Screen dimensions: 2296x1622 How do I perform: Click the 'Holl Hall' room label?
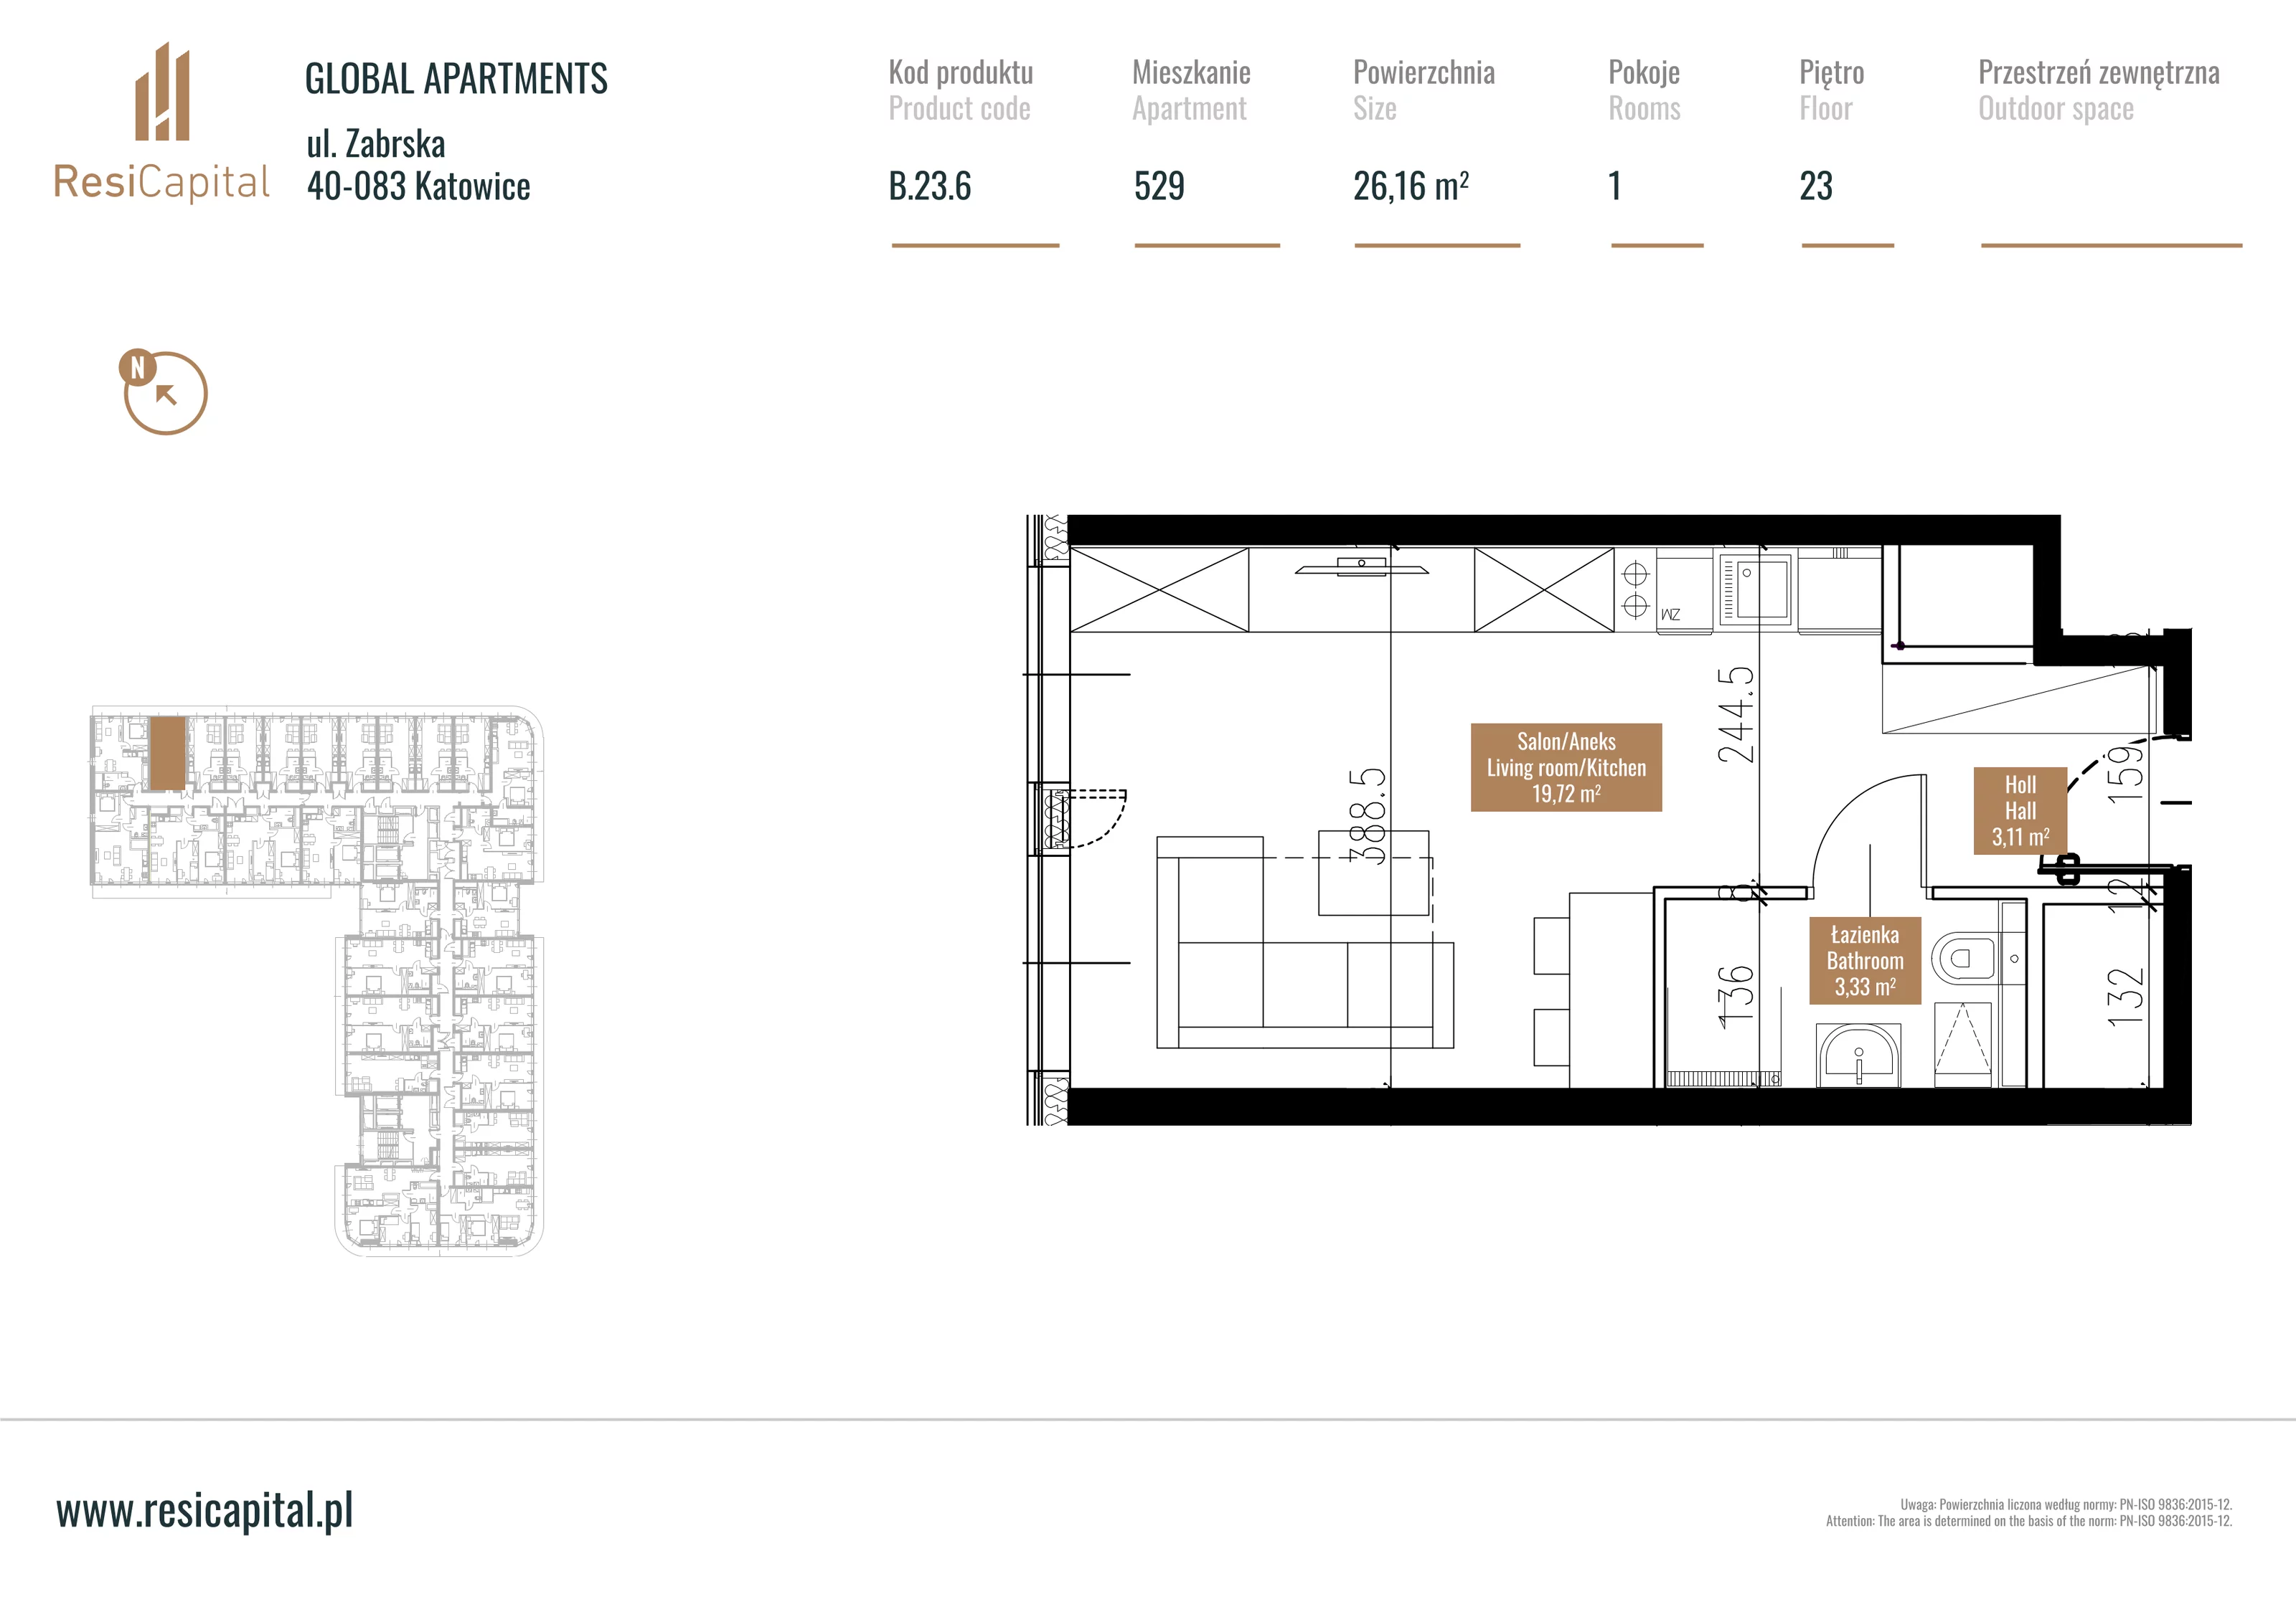pyautogui.click(x=2020, y=810)
